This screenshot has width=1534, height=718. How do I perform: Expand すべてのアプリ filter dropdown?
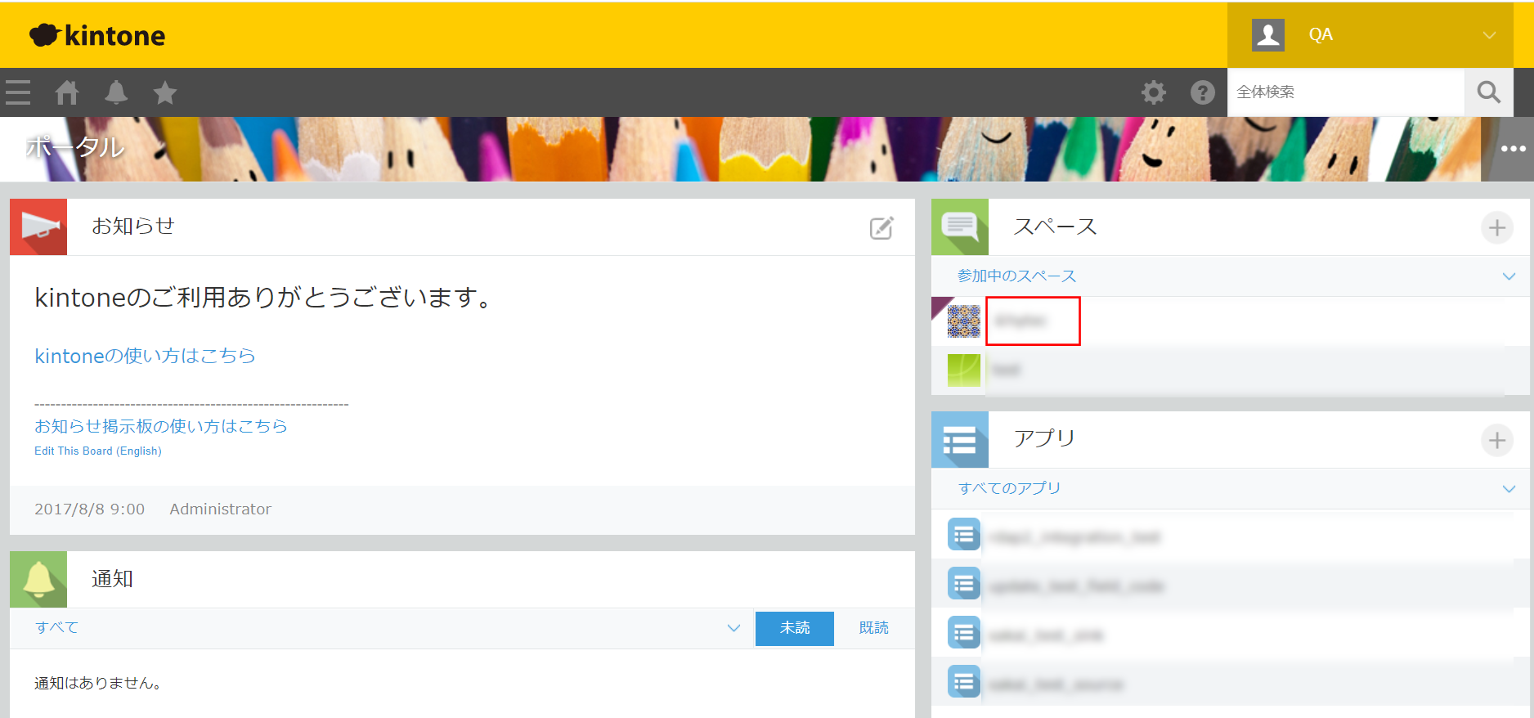click(1509, 489)
